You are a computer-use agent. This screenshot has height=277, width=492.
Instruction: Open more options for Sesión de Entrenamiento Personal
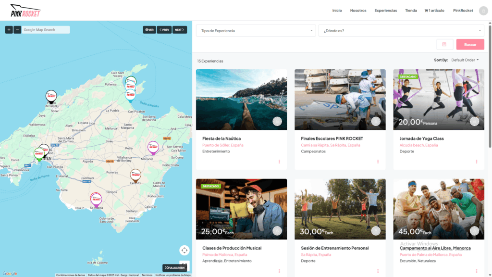tap(378, 271)
